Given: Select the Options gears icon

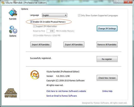Looking at the screenshot, I should (x=13, y=29).
